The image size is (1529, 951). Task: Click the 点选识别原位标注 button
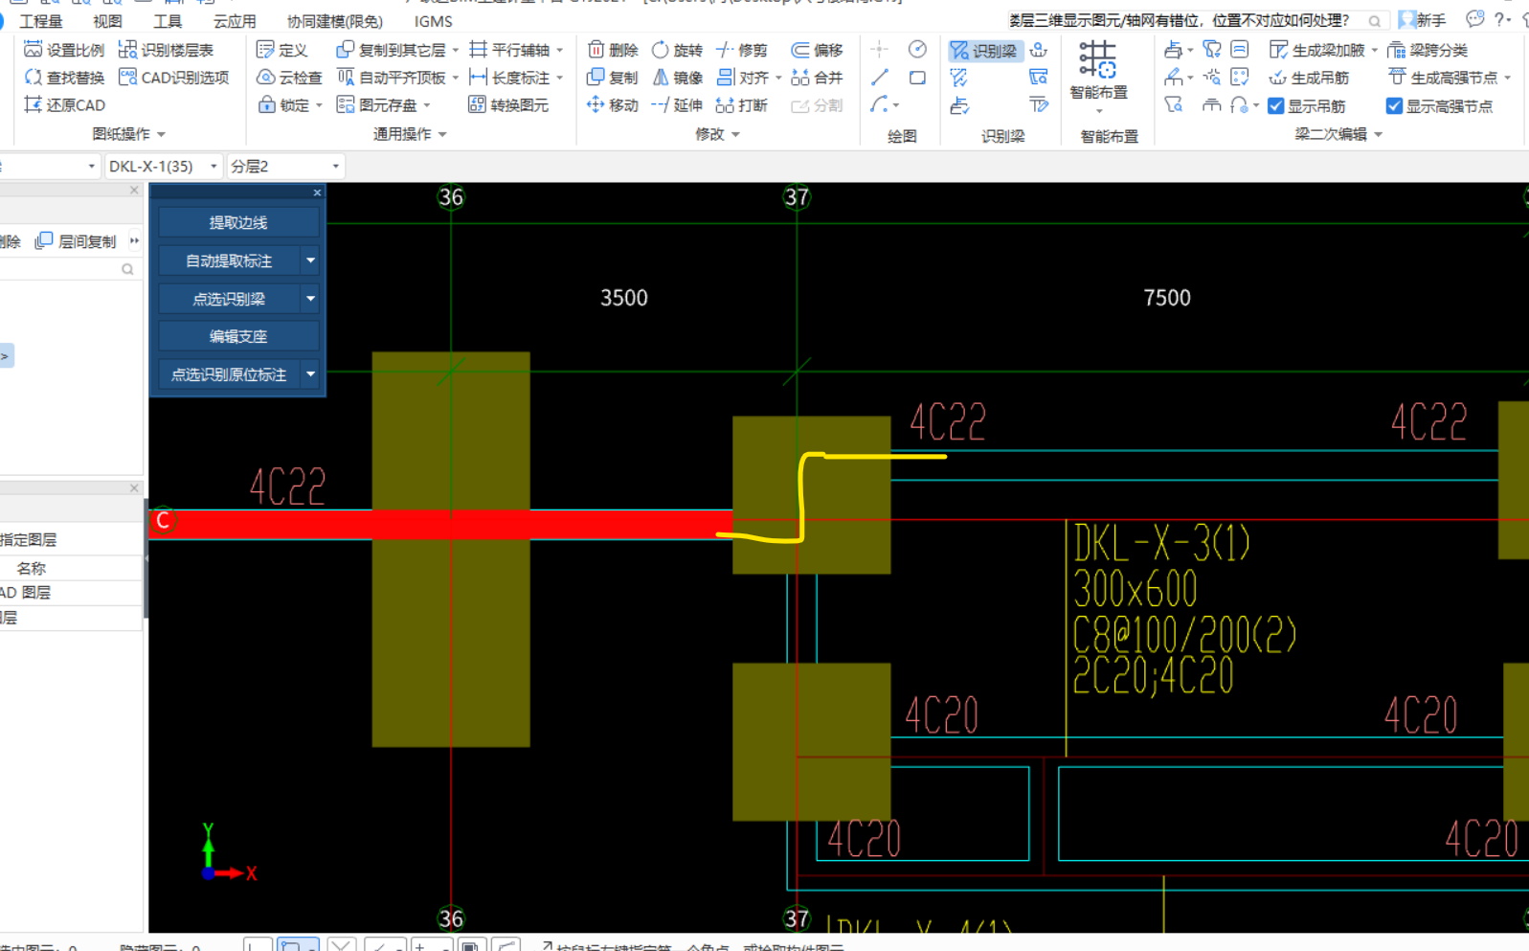(x=229, y=374)
